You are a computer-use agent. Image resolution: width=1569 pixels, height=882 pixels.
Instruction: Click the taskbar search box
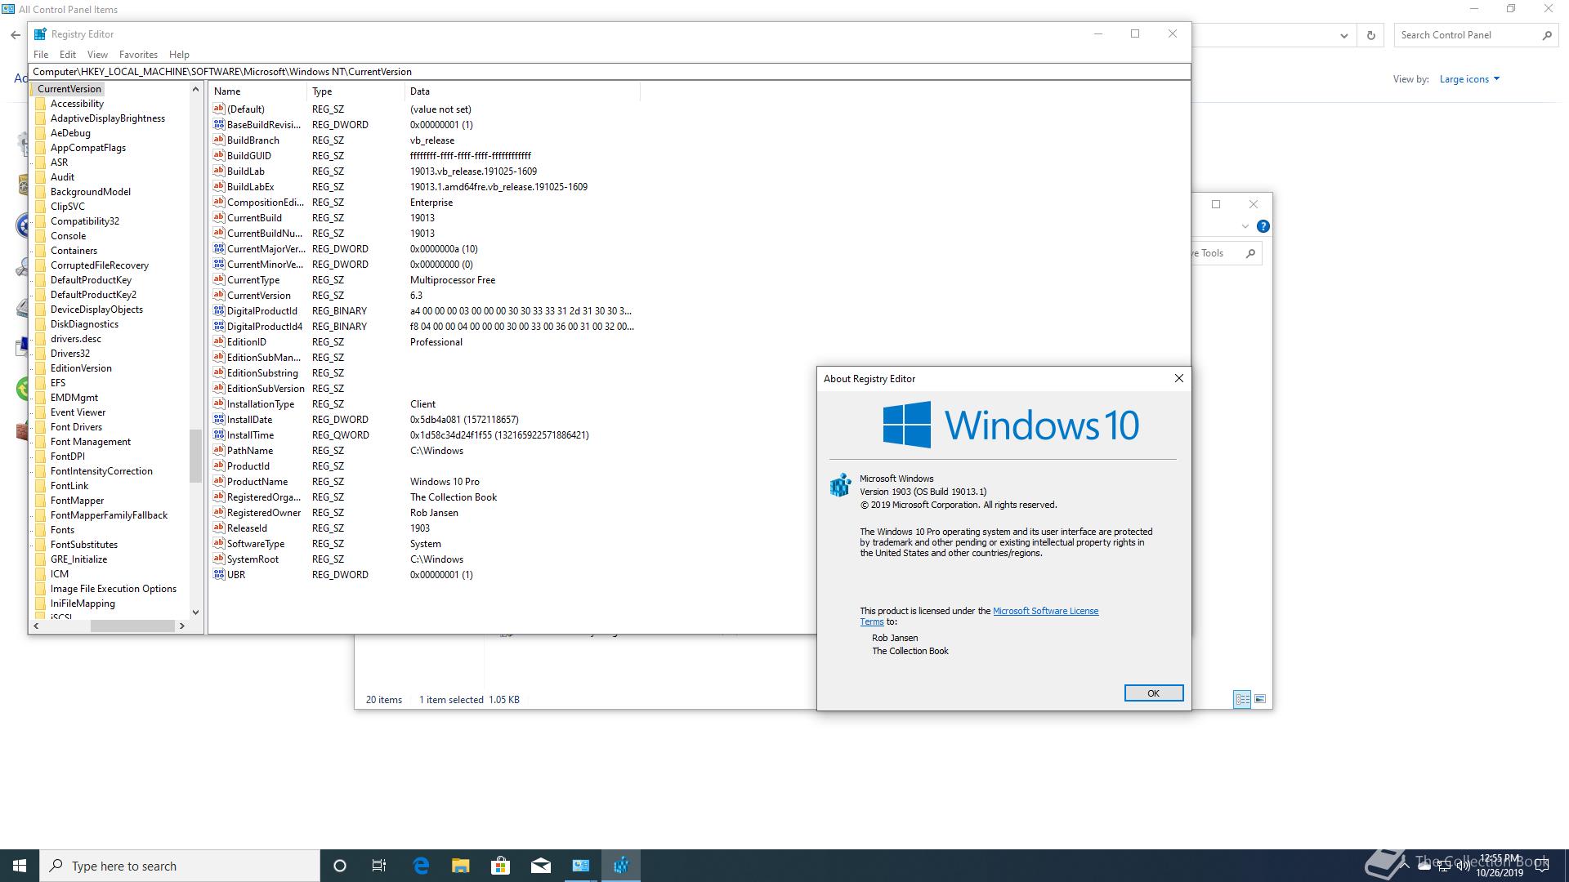[180, 866]
